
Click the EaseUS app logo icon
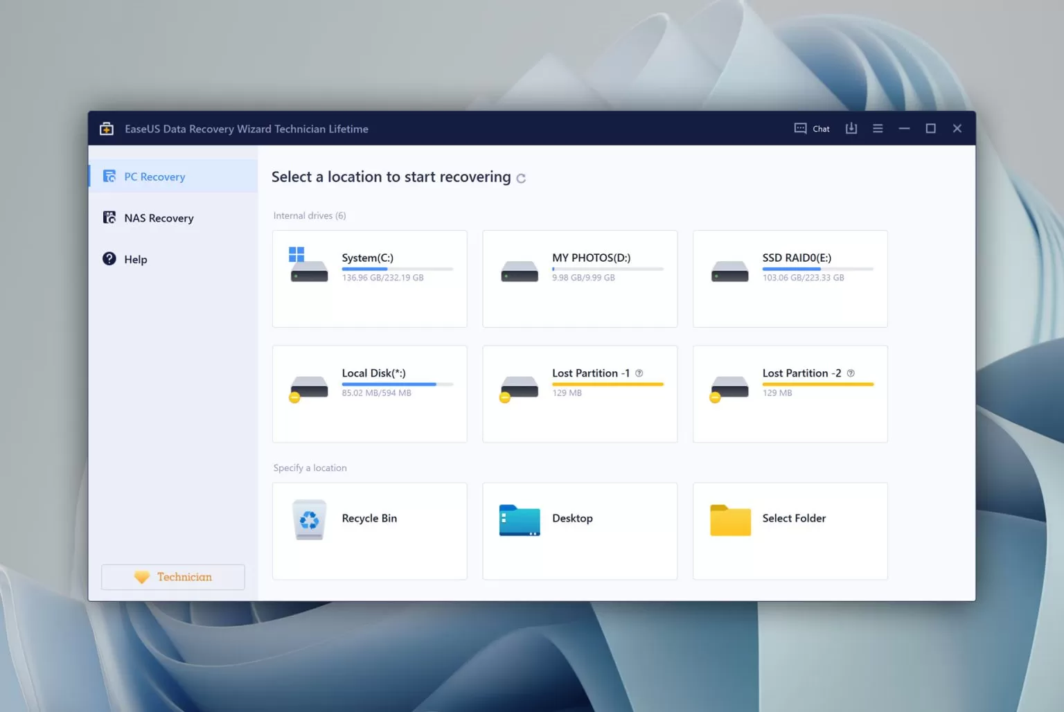[107, 129]
